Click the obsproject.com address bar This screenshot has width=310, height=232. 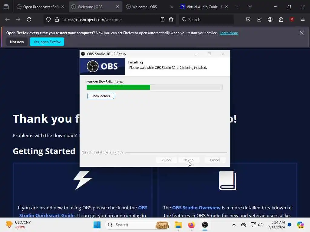pyautogui.click(x=110, y=20)
